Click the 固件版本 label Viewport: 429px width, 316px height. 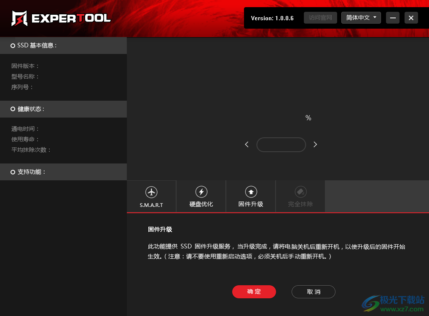[25, 66]
